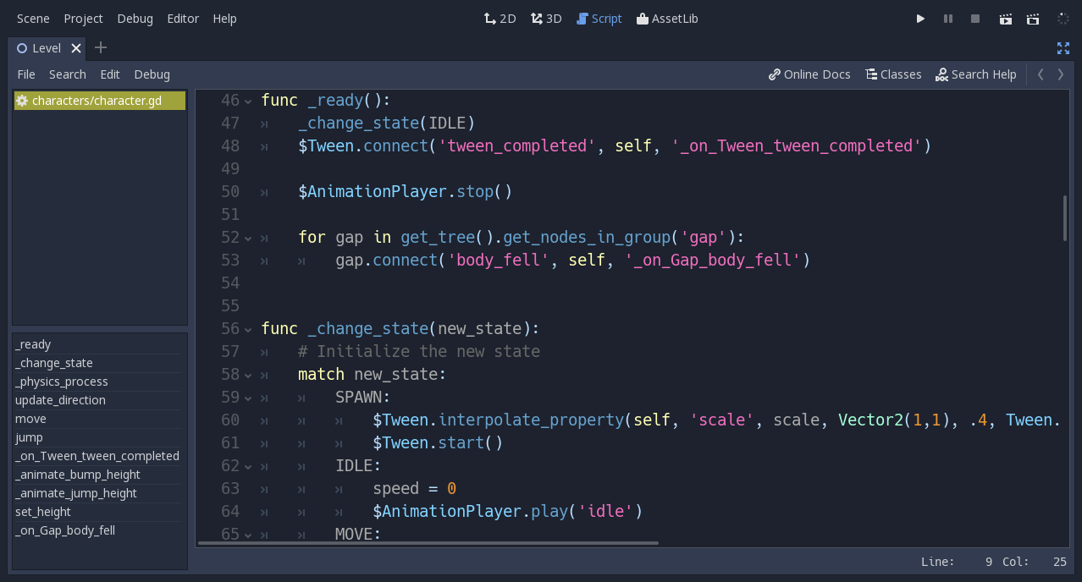Image resolution: width=1082 pixels, height=582 pixels.
Task: Fold the _ready function at line 46
Action: coord(248,101)
